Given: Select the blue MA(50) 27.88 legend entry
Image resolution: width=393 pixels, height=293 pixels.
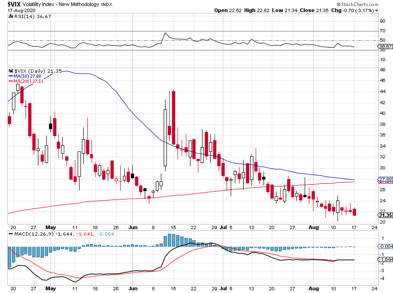Looking at the screenshot, I should [x=25, y=76].
